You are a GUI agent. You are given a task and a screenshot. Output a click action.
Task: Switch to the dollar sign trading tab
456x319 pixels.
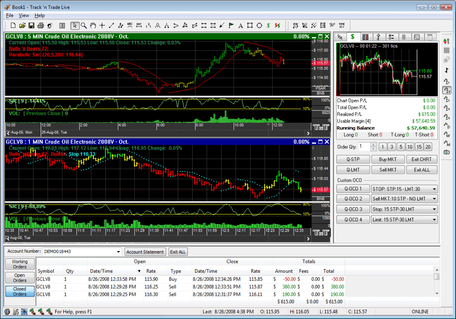point(352,37)
